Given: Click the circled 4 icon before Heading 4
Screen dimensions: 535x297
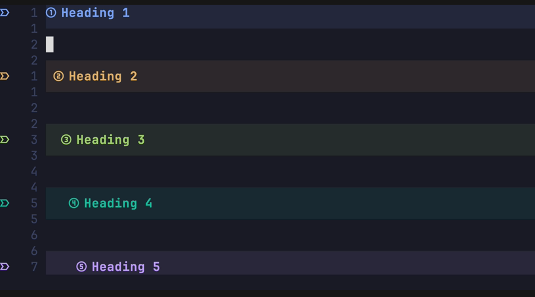Looking at the screenshot, I should [x=74, y=203].
